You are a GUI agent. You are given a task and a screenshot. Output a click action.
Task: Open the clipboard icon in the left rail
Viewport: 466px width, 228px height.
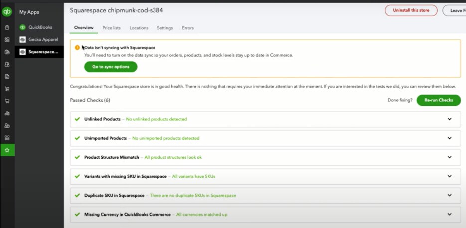point(7,27)
